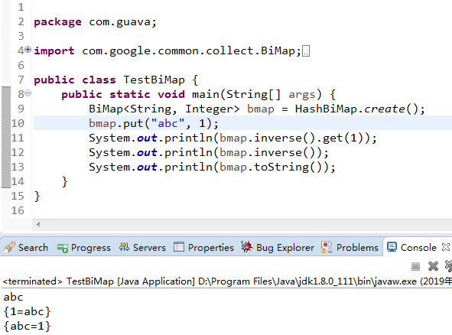452x335 pixels.
Task: Open the Servers view tab
Action: coord(142,247)
